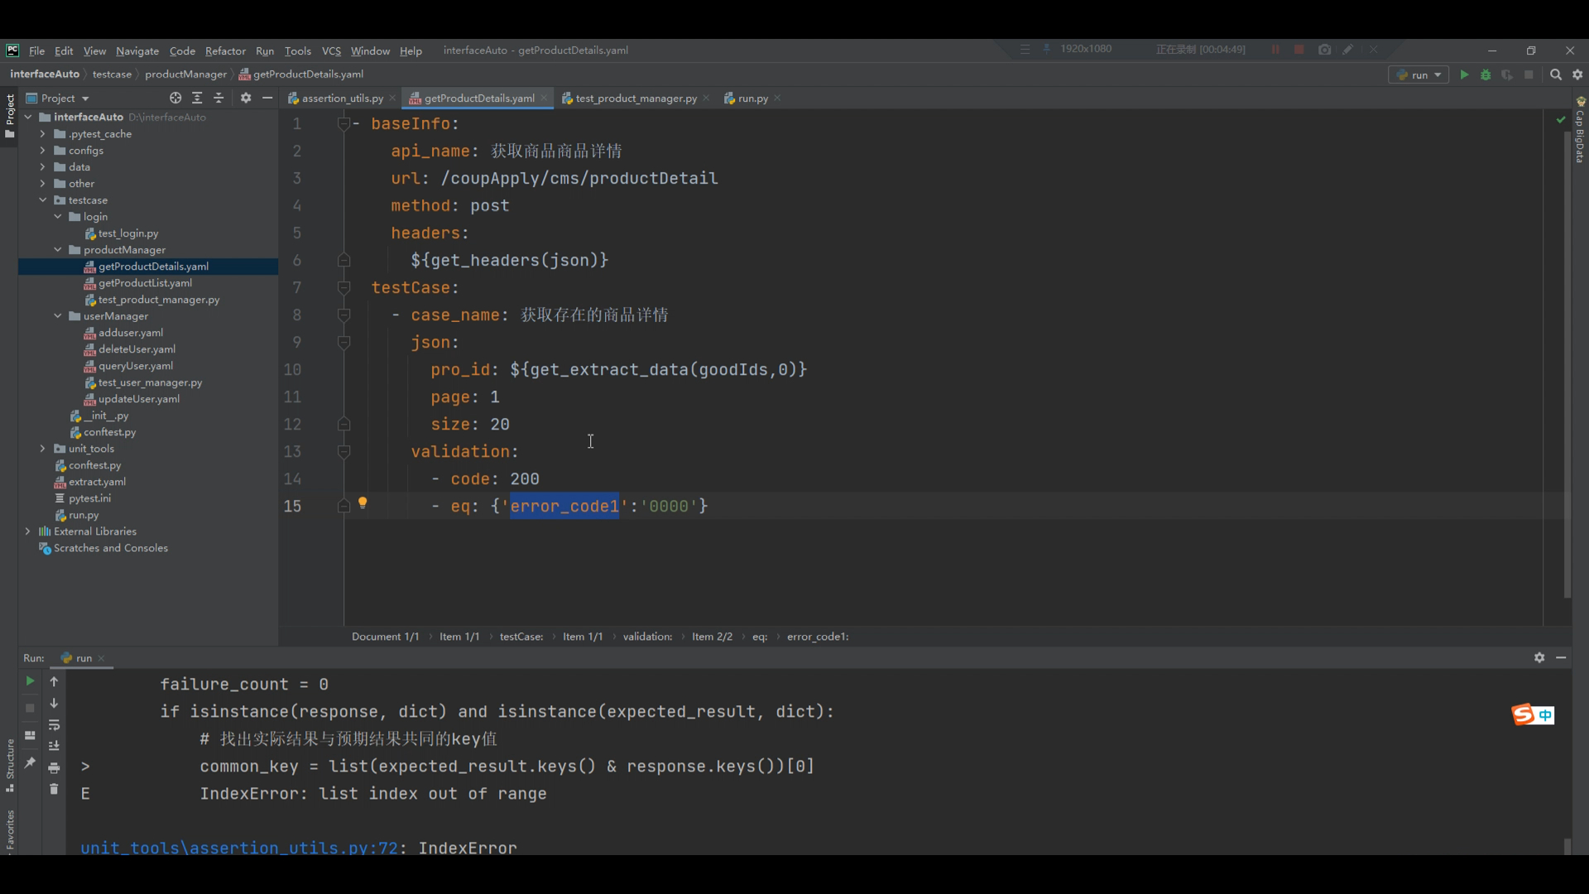Open Search Everywhere with the magnifier icon

1556,74
